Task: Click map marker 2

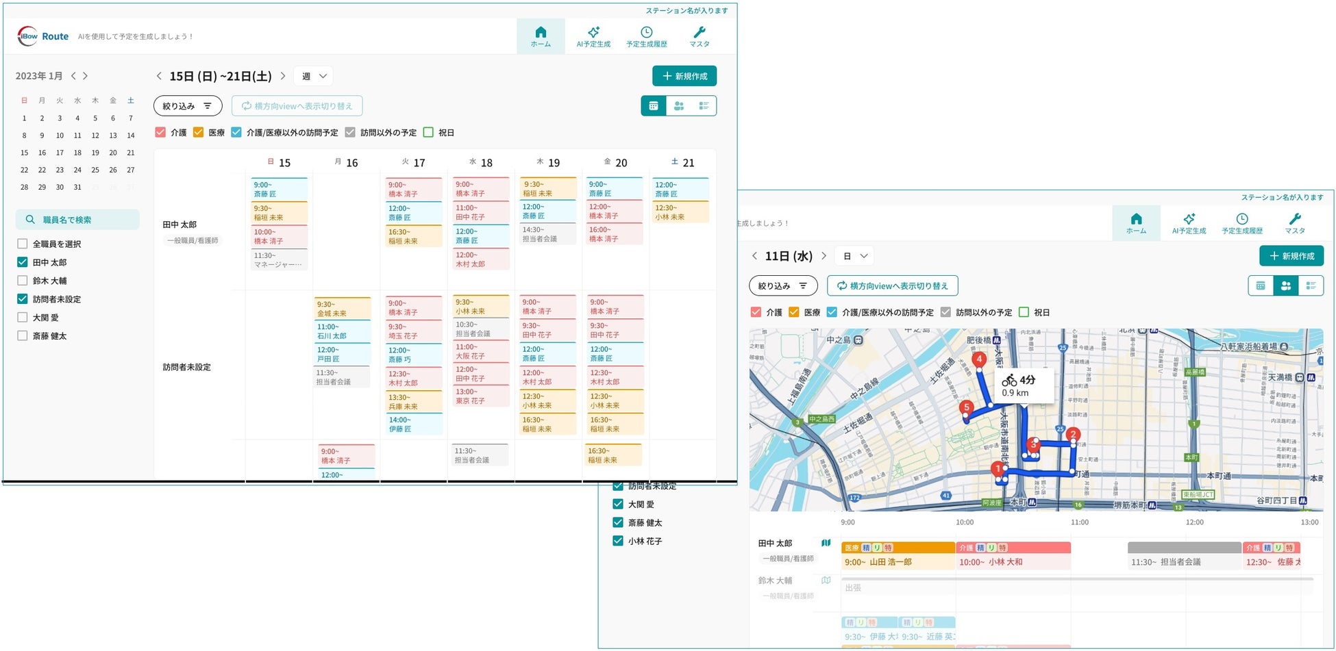Action: [1074, 435]
